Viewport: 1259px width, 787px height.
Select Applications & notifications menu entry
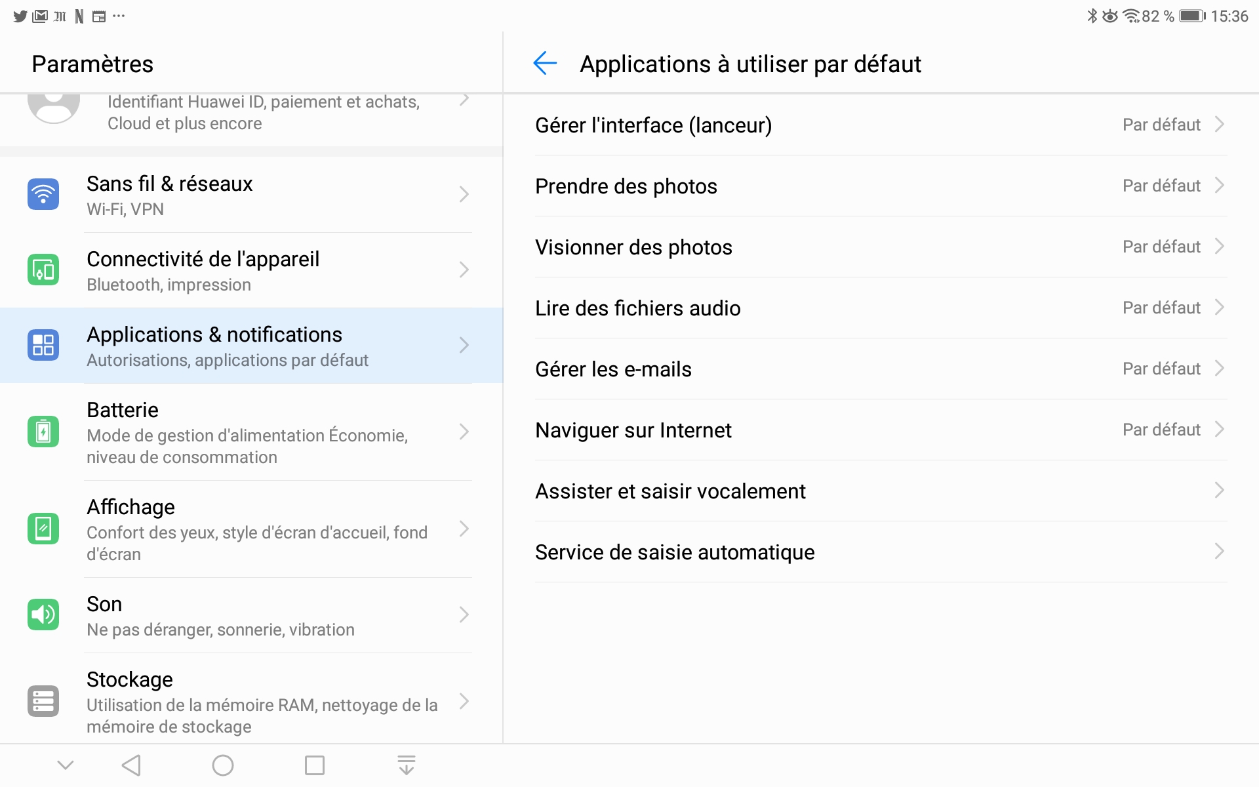click(251, 345)
